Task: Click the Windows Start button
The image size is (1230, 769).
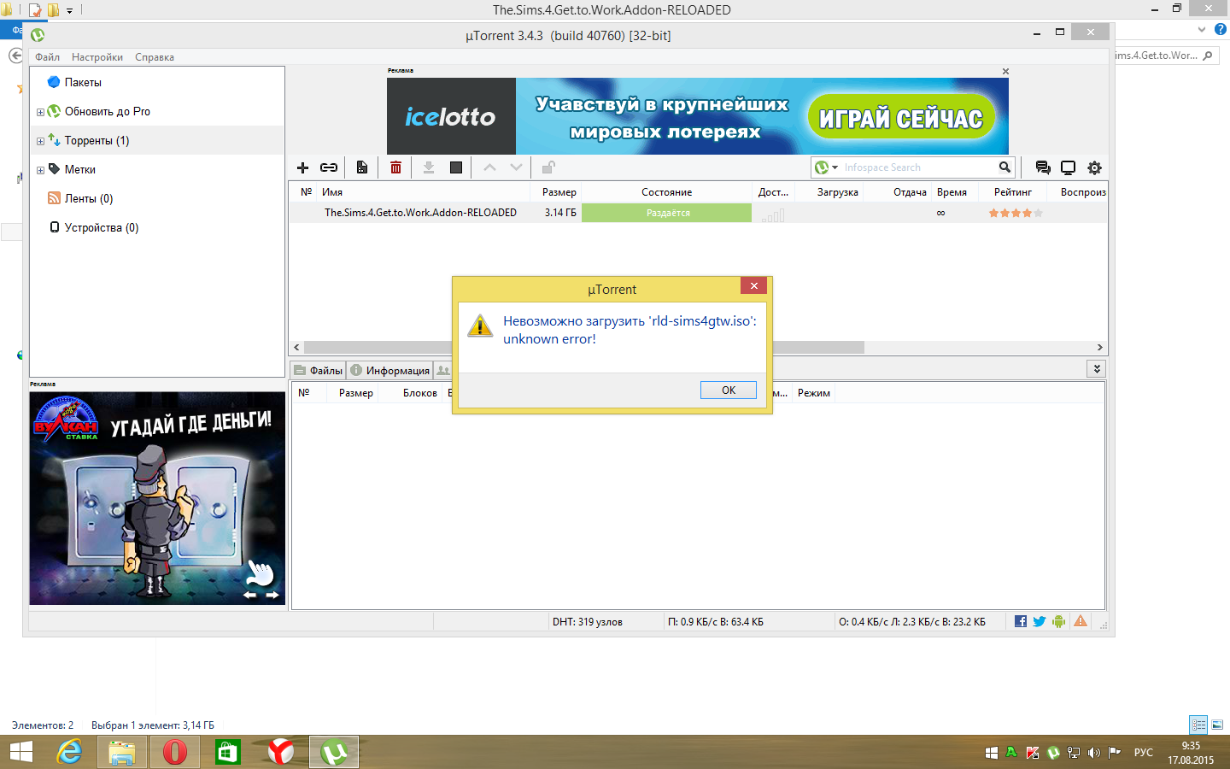Action: [x=20, y=752]
